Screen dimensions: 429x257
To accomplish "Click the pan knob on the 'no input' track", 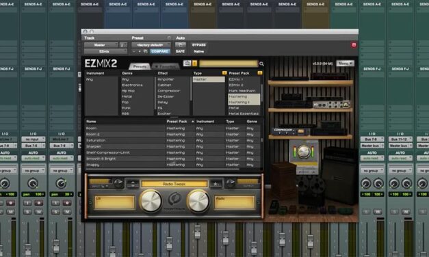I will (x=33, y=183).
